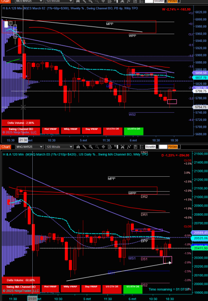Toggle the green US RTH OR button on MES chart
Screen dimensions: 208x301
133,131
